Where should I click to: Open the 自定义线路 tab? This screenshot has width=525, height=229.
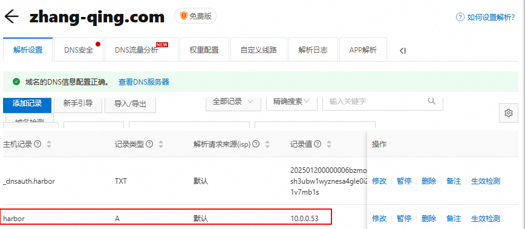click(x=259, y=50)
